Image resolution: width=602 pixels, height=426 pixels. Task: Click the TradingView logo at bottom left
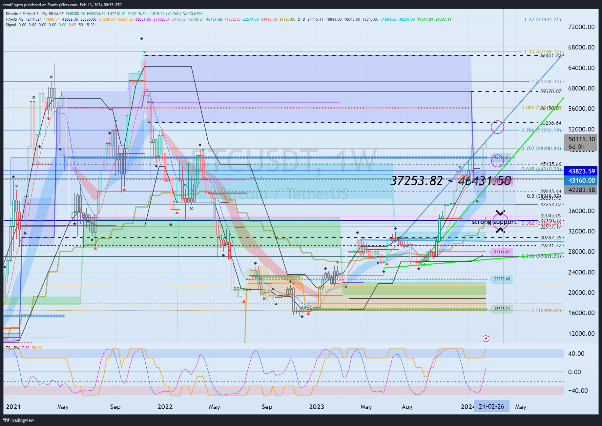click(x=19, y=420)
